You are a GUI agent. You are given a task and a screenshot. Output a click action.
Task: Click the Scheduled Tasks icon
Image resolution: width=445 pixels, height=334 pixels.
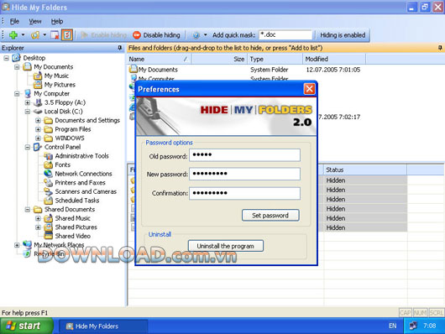(48, 201)
